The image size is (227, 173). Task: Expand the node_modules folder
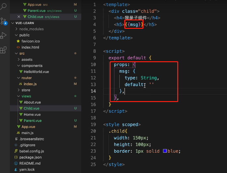tap(16, 29)
